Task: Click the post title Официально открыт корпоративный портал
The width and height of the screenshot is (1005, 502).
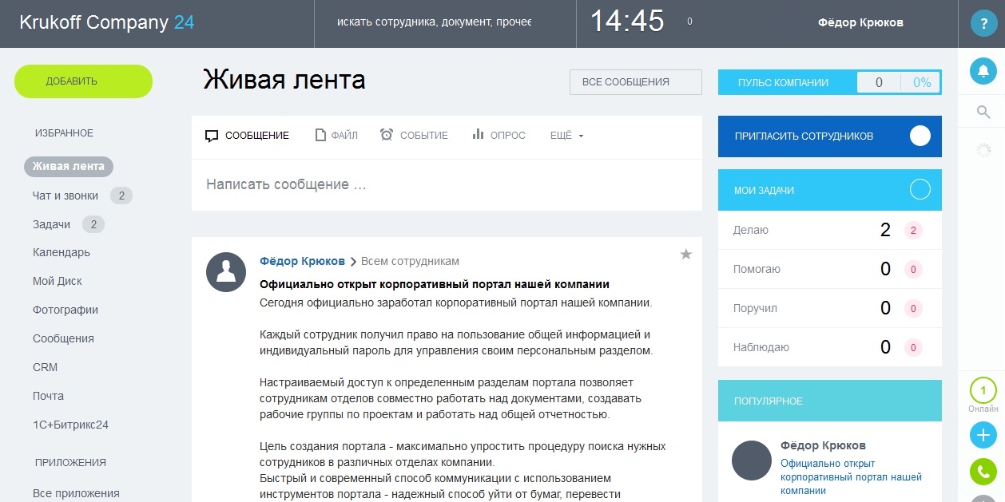Action: 435,284
